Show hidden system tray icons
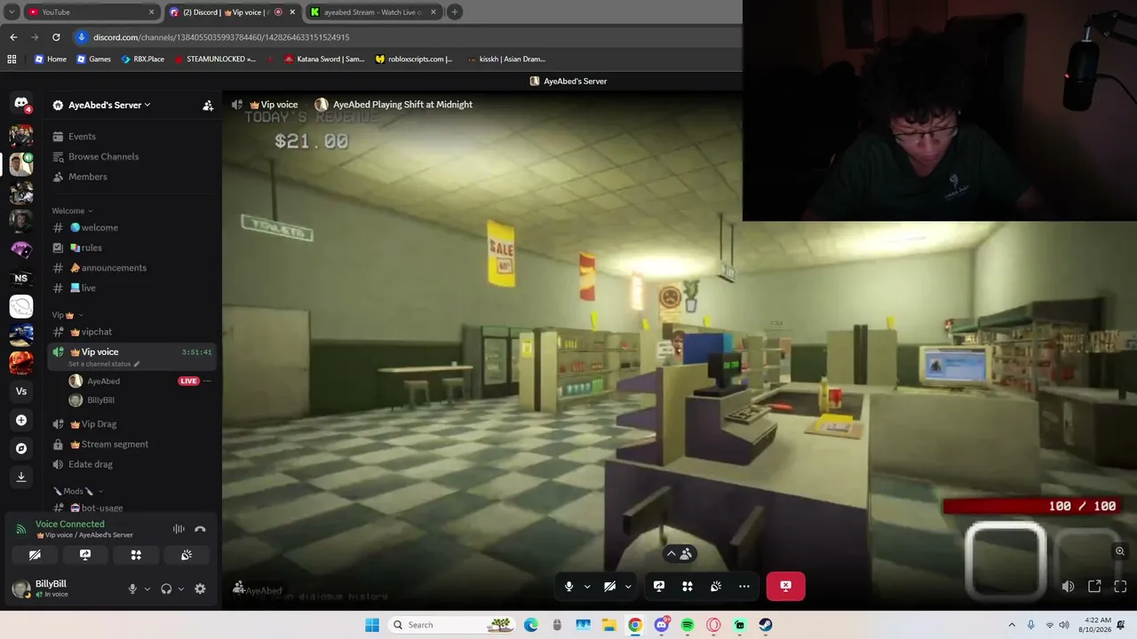 (x=1012, y=625)
